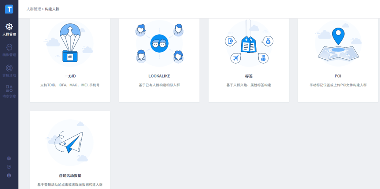Click the POI card title
The width and height of the screenshot is (380, 189).
coord(338,76)
